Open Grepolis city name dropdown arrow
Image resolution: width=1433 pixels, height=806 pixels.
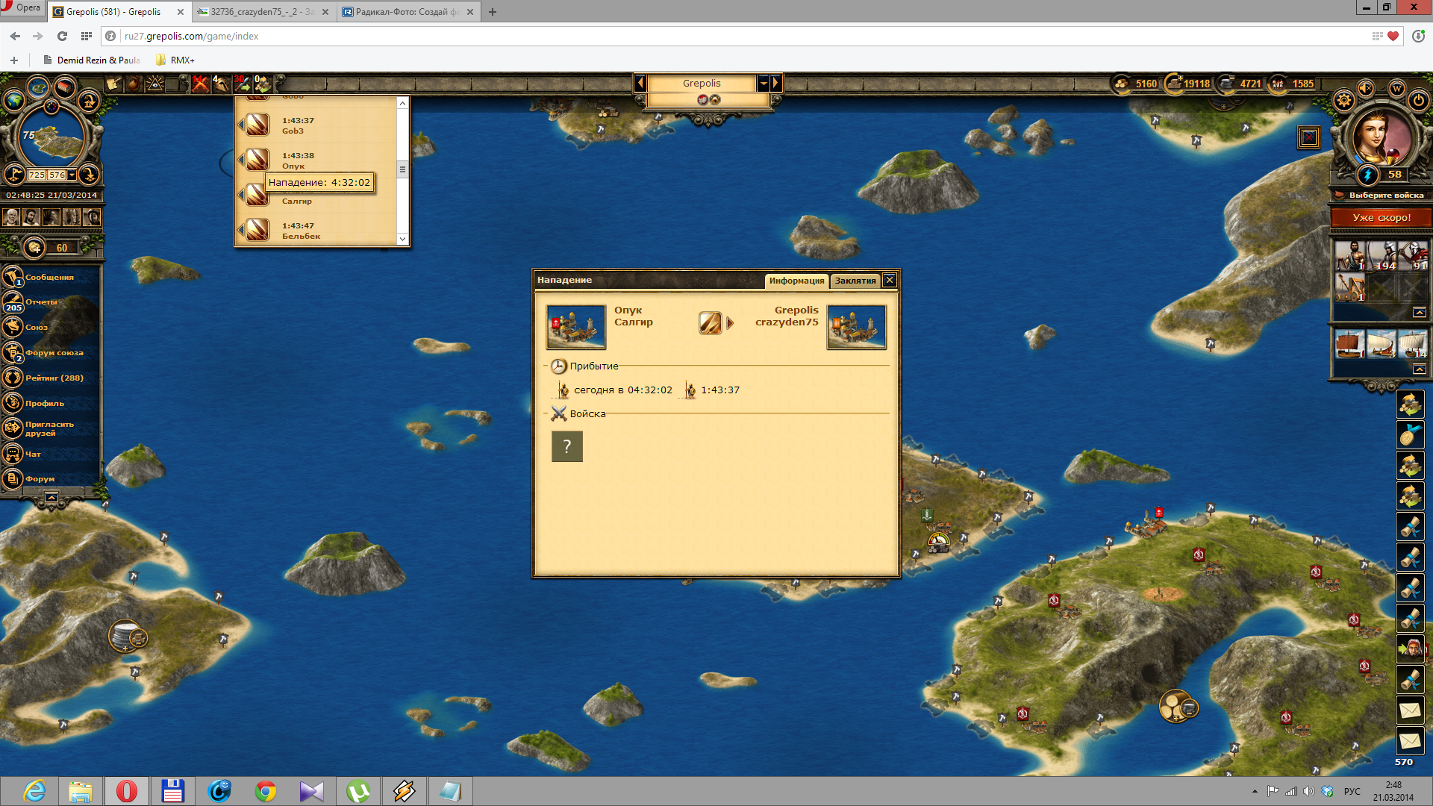click(764, 84)
